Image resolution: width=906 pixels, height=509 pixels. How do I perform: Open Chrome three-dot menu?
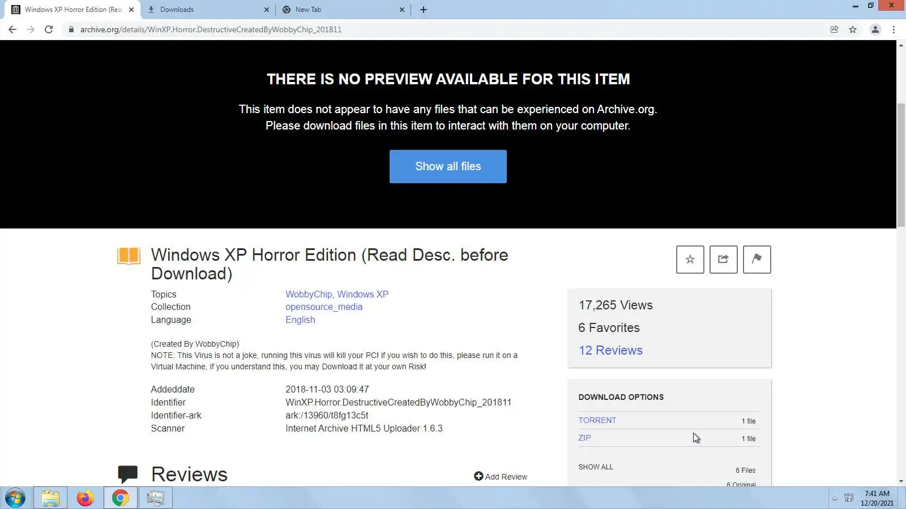894,29
